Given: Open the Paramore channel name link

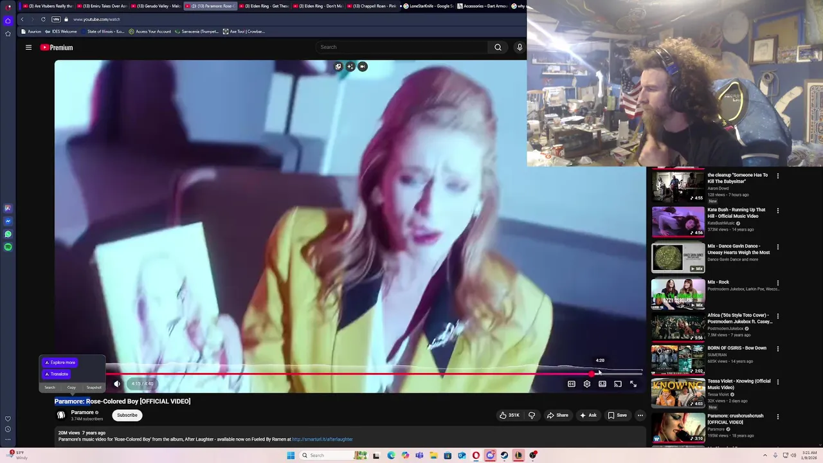Looking at the screenshot, I should [x=82, y=412].
